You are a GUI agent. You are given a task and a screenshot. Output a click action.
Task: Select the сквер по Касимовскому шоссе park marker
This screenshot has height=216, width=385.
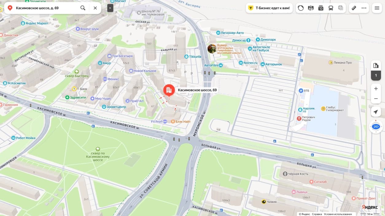pyautogui.click(x=98, y=149)
